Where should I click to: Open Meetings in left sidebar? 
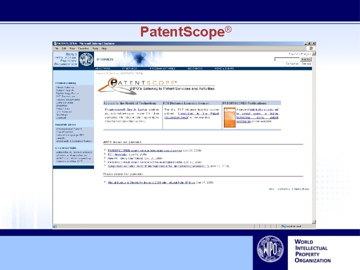point(62,115)
